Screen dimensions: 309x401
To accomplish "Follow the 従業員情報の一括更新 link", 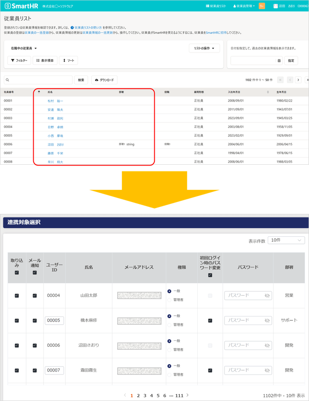I will [98, 33].
